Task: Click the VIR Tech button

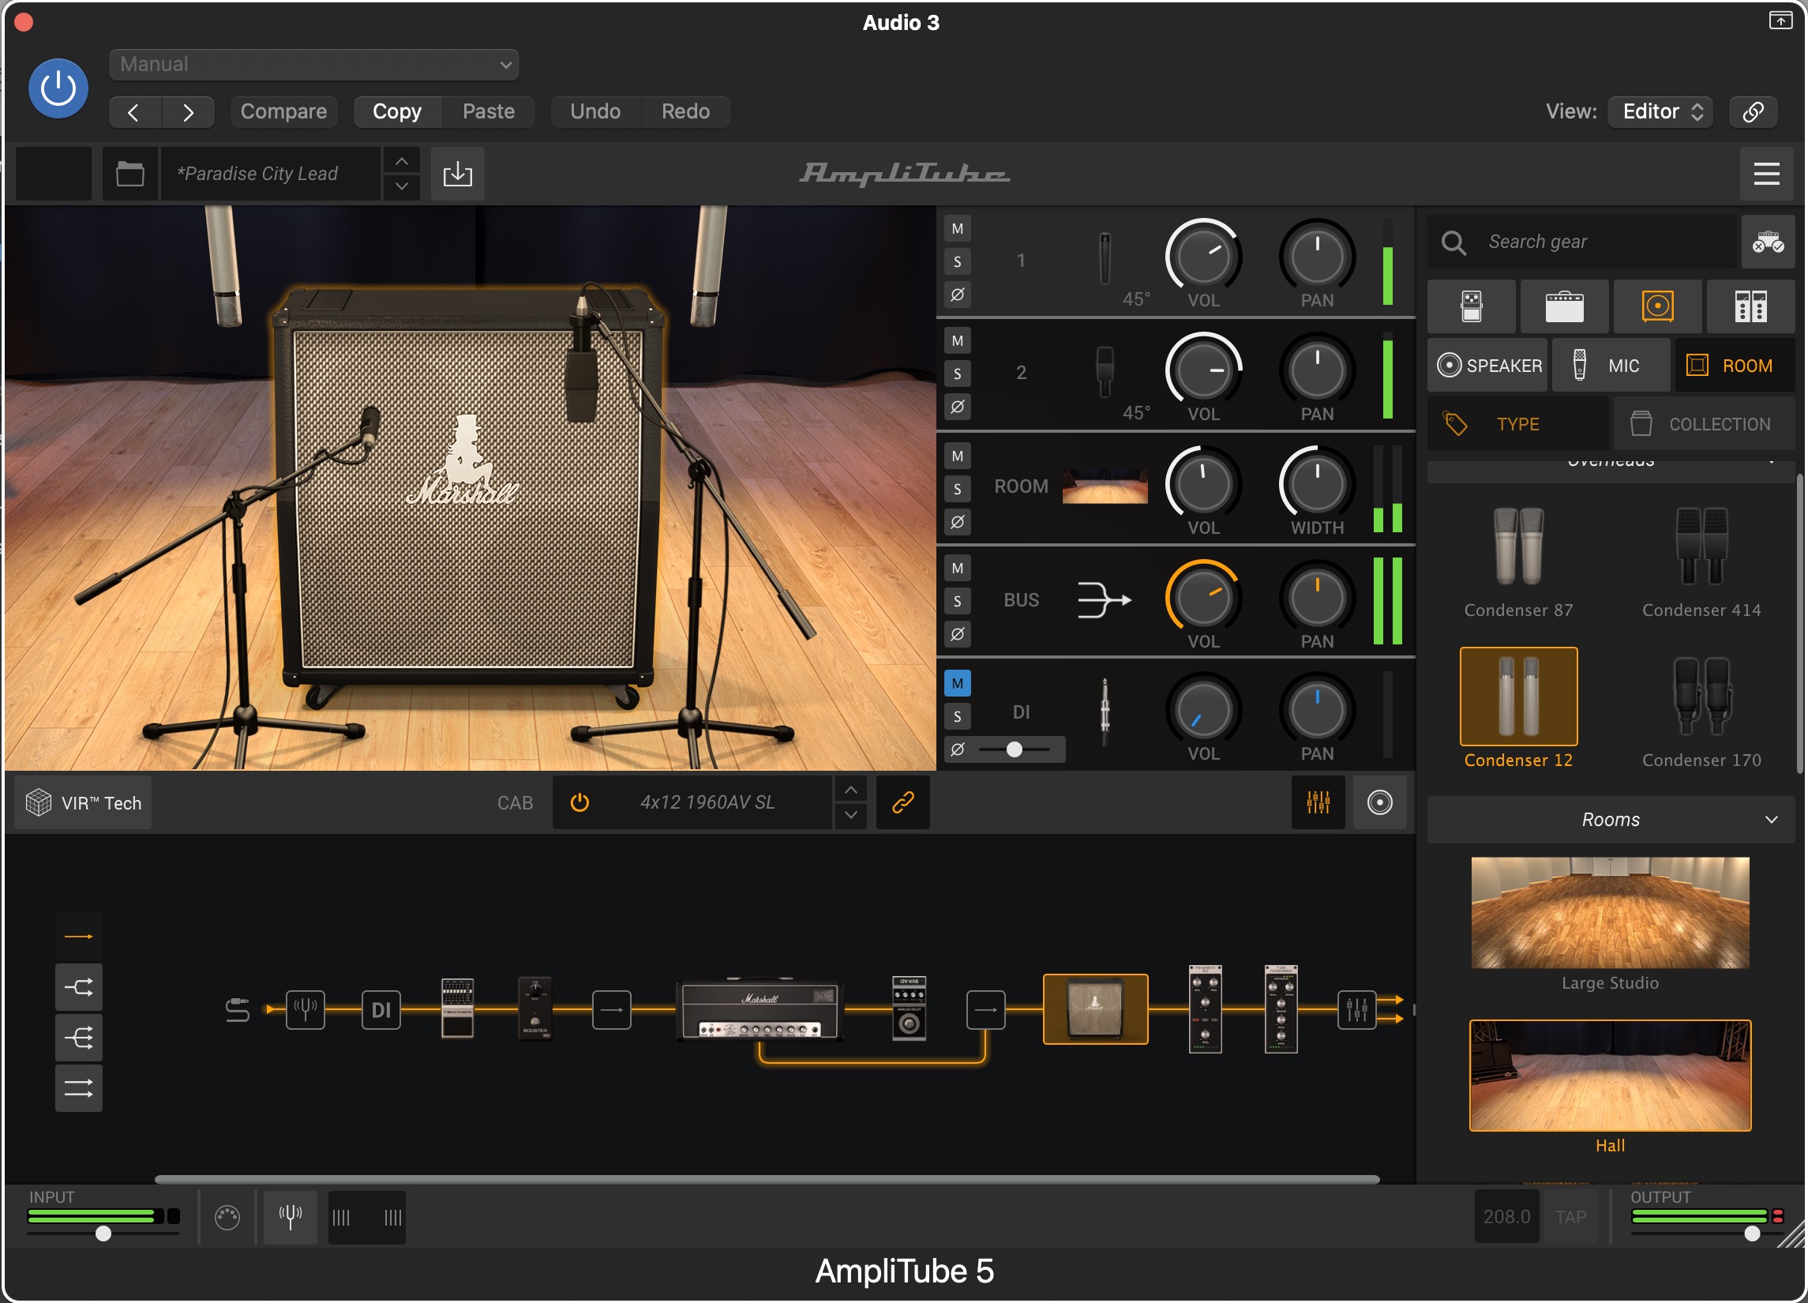Action: 84,802
